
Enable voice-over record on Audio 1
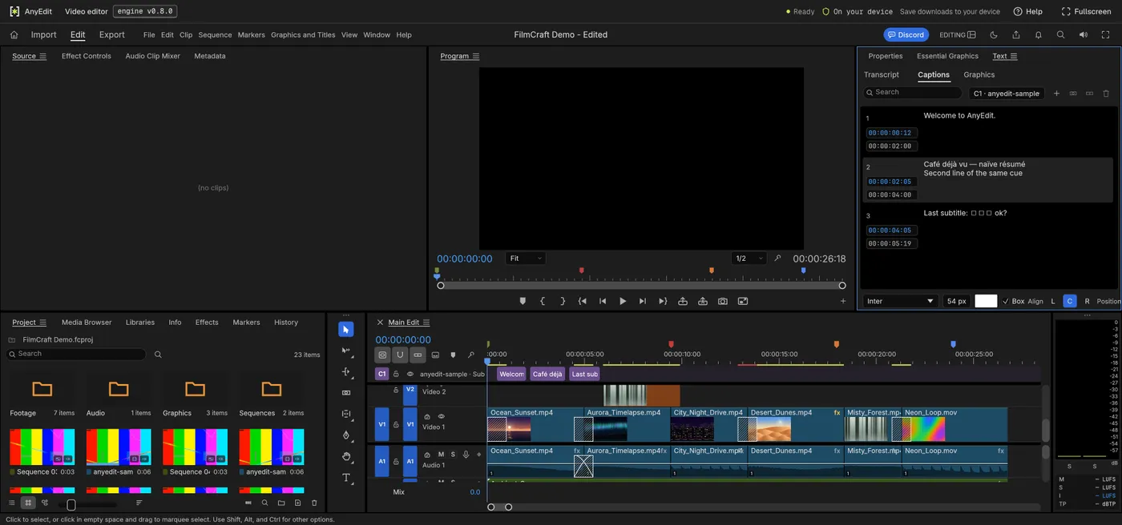[466, 455]
